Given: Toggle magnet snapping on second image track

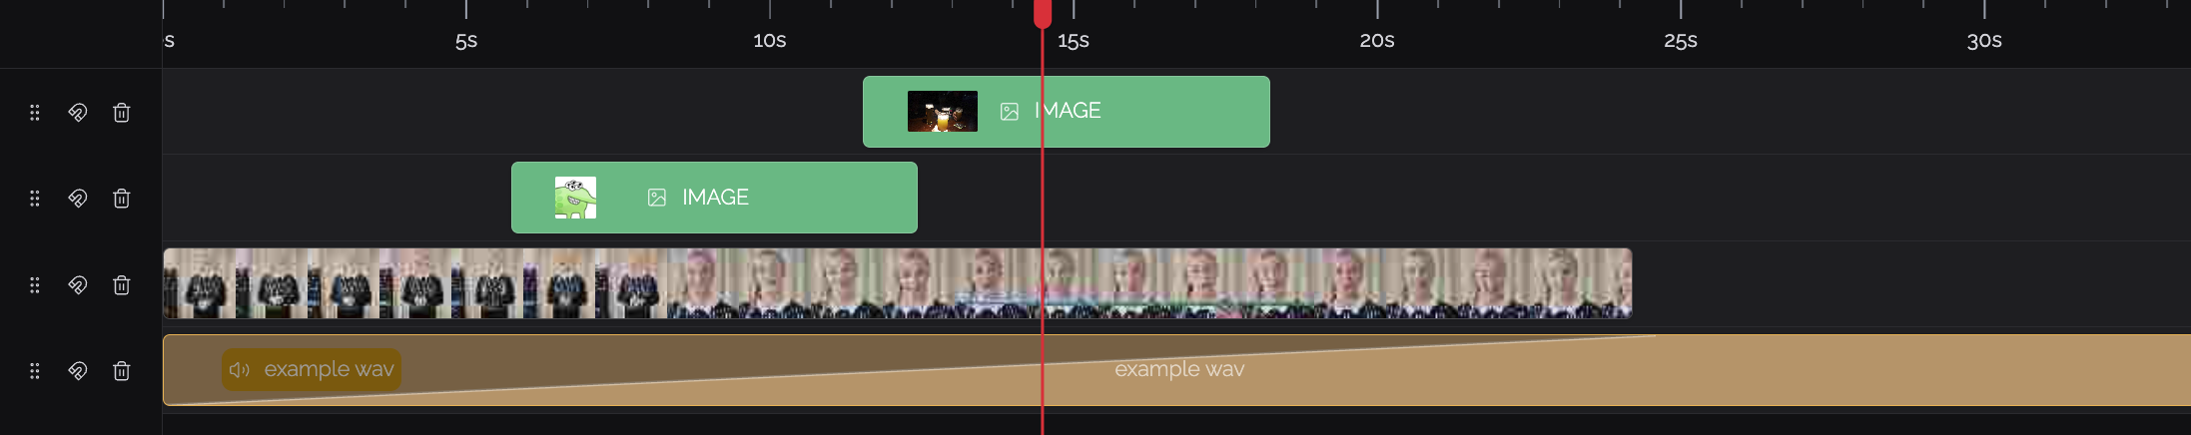Looking at the screenshot, I should pyautogui.click(x=77, y=199).
